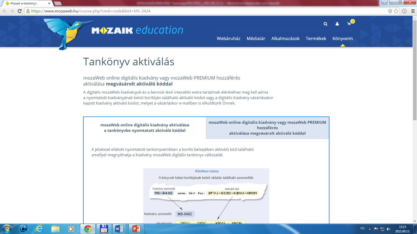Open the Windows Start button
The height and width of the screenshot is (234, 417).
pyautogui.click(x=7, y=229)
